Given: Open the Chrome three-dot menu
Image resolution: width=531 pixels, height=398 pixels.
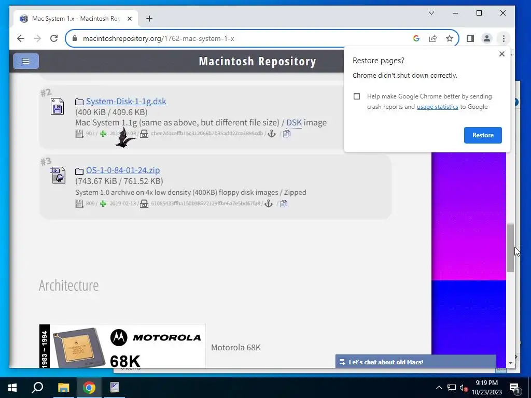Looking at the screenshot, I should [x=504, y=38].
